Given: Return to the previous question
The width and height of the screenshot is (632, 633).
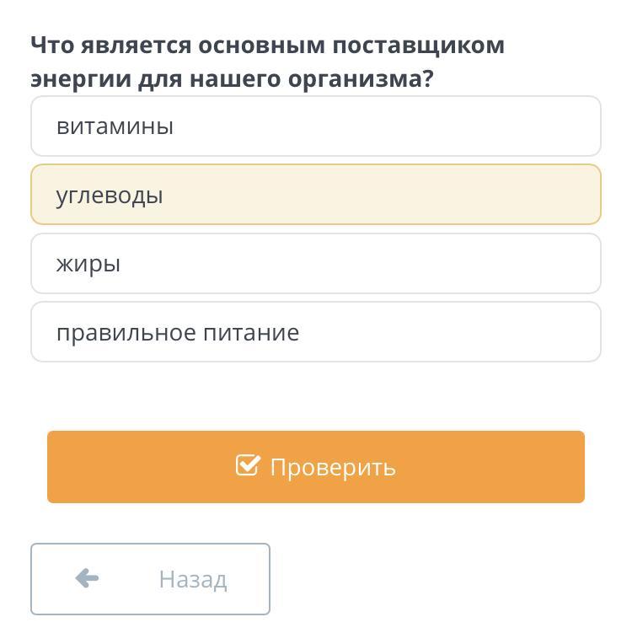Looking at the screenshot, I should tap(150, 579).
